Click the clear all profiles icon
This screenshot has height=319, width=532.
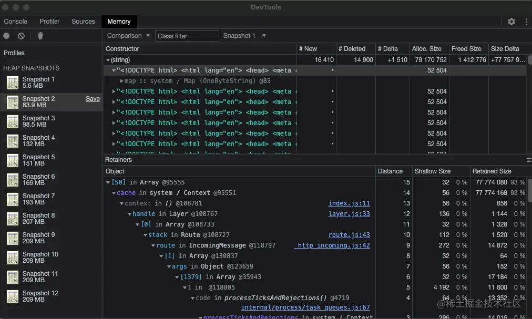click(x=21, y=36)
